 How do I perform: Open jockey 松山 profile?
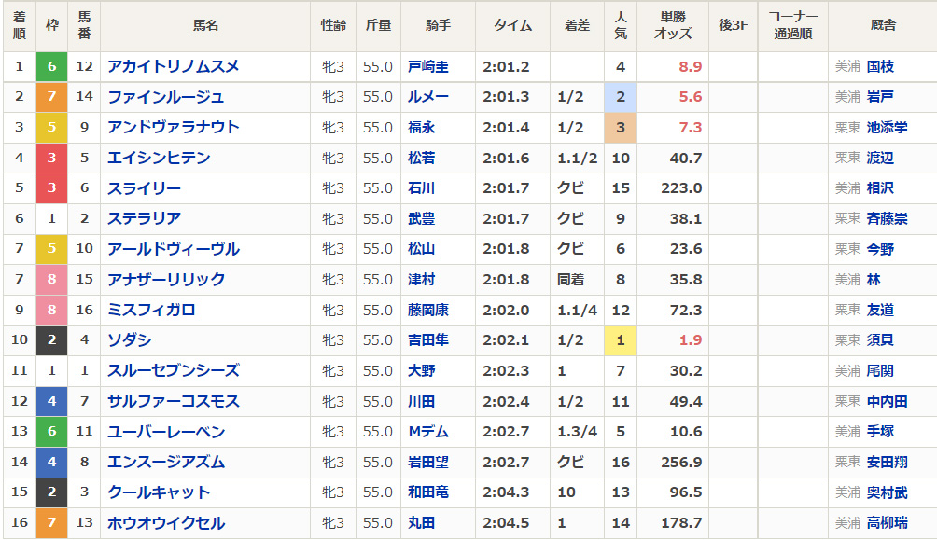pyautogui.click(x=421, y=249)
